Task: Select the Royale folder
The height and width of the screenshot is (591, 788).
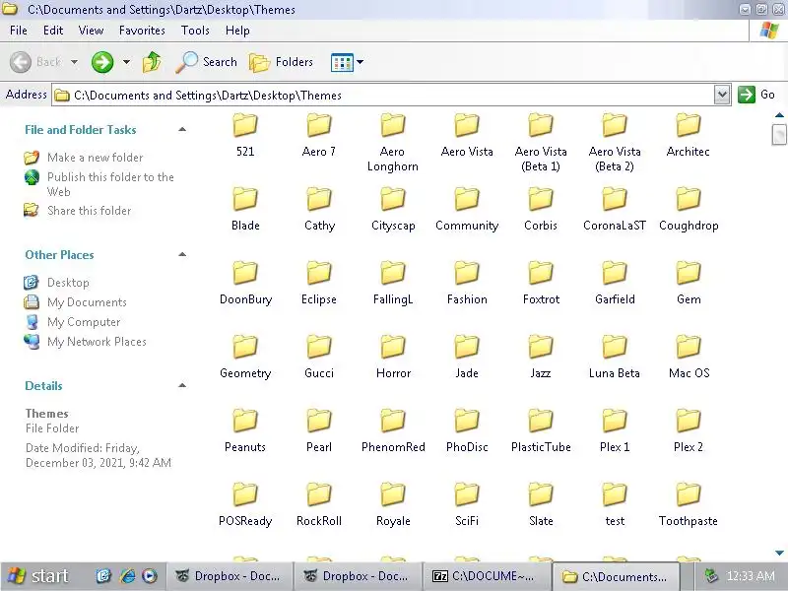Action: (x=393, y=505)
